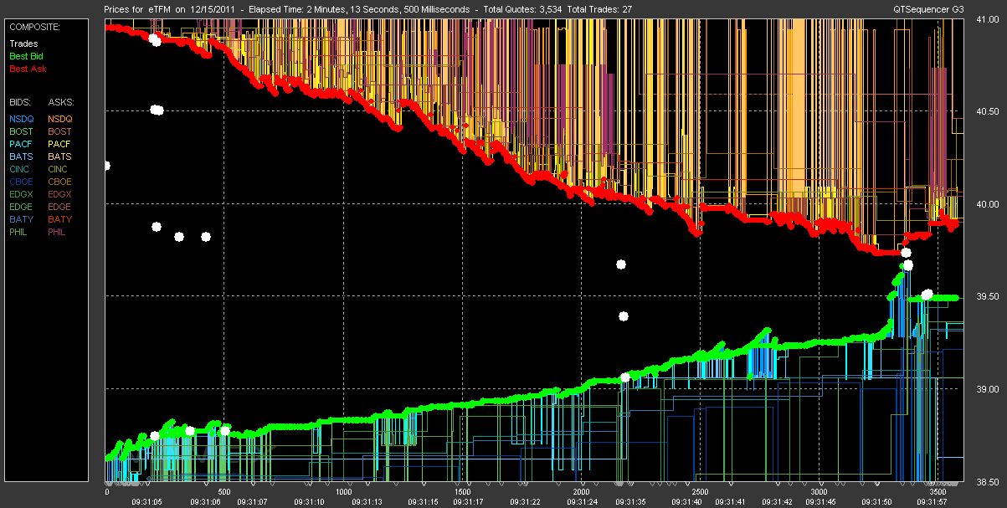The height and width of the screenshot is (508, 1007).
Task: Select the COMPOSITE: legend heading
Action: 35,26
